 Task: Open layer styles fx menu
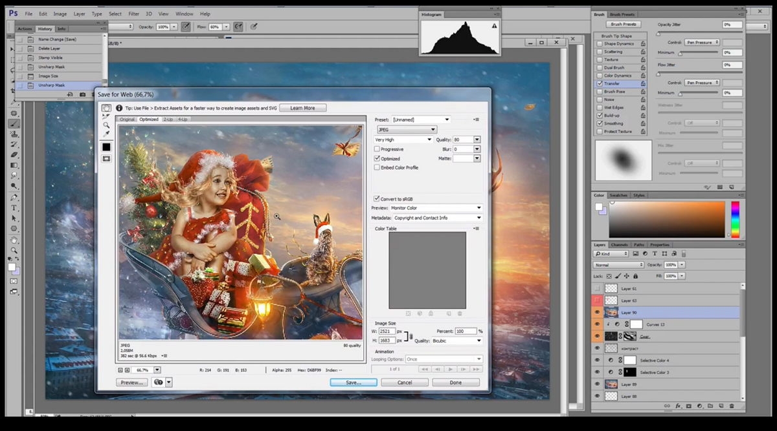(678, 406)
